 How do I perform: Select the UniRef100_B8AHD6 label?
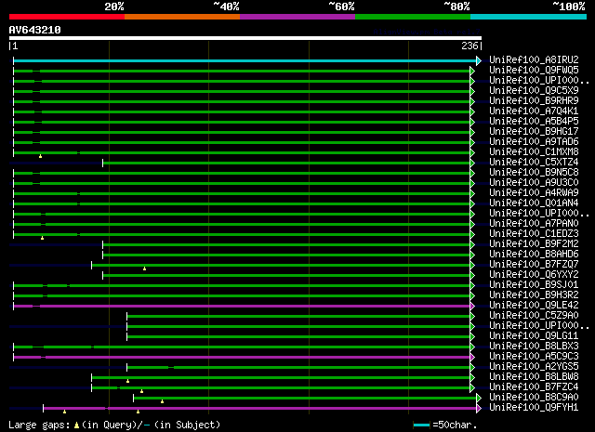[x=534, y=254]
